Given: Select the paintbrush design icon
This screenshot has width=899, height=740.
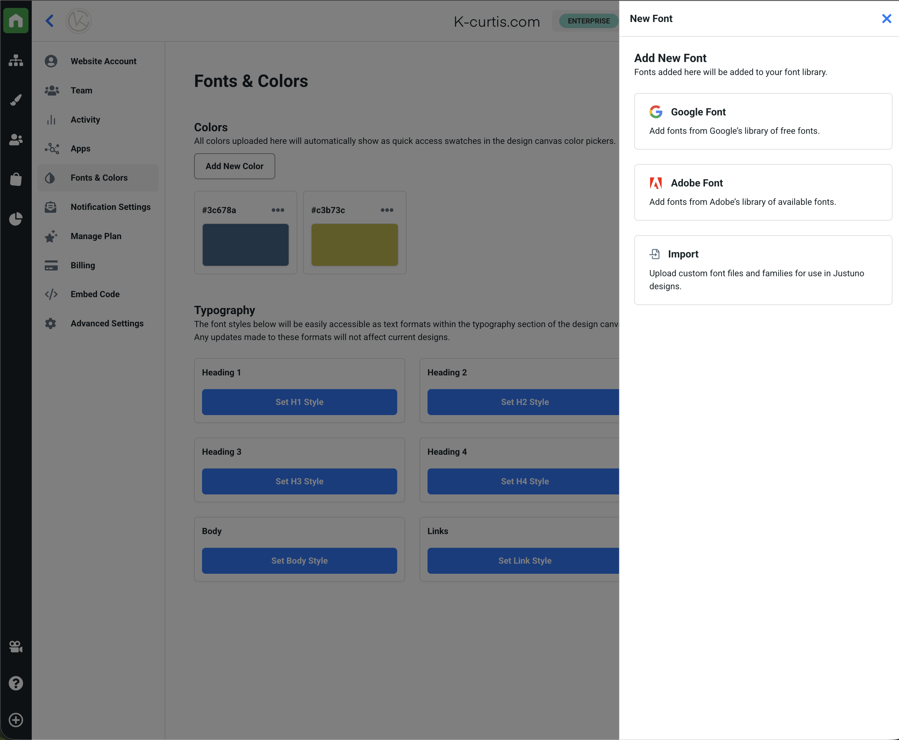Looking at the screenshot, I should [x=16, y=100].
